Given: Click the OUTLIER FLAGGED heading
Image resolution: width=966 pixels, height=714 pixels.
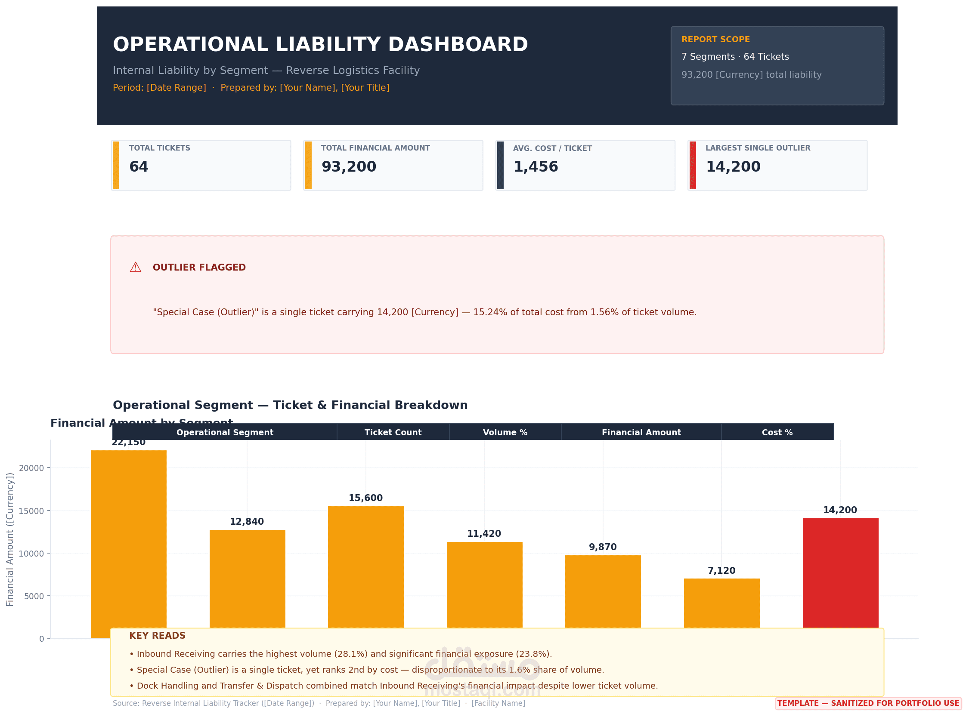Looking at the screenshot, I should (x=199, y=267).
